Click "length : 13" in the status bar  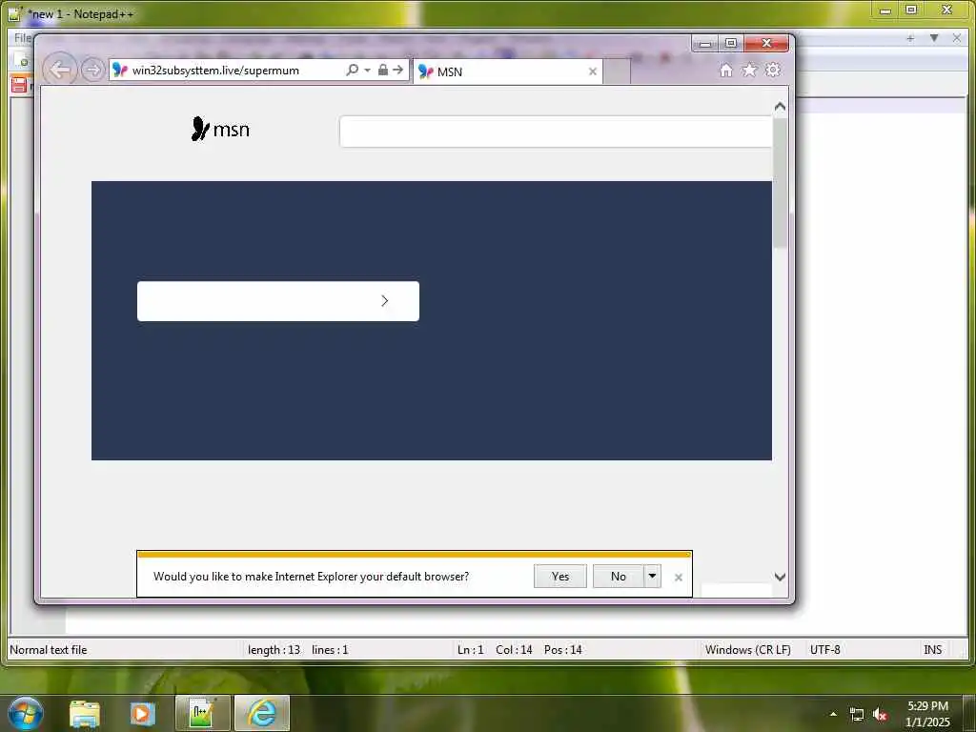[274, 650]
